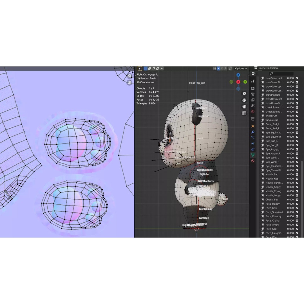Screen dimensions: 304x304
Task: Open the Options dropdown in viewport header
Action: [x=241, y=68]
